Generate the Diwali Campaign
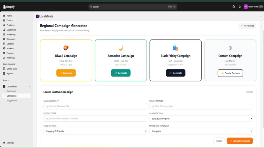 pyautogui.click(x=66, y=73)
